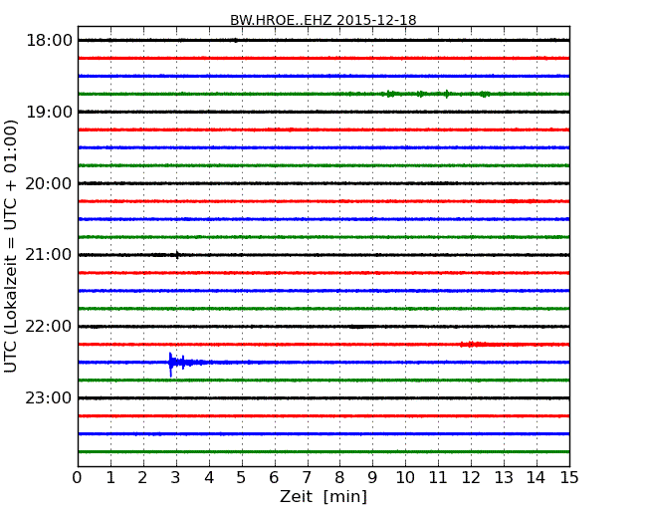Click the x-axis tick label 4
The width and height of the screenshot is (647, 518).
click(x=209, y=477)
